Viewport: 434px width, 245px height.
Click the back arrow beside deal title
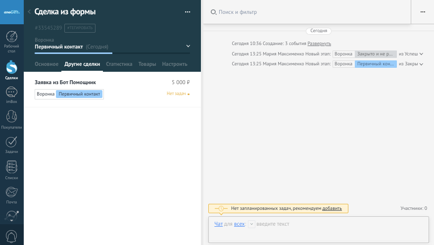tap(29, 12)
